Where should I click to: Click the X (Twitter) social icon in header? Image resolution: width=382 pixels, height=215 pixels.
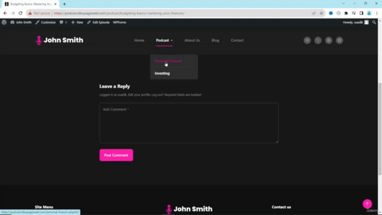318,41
